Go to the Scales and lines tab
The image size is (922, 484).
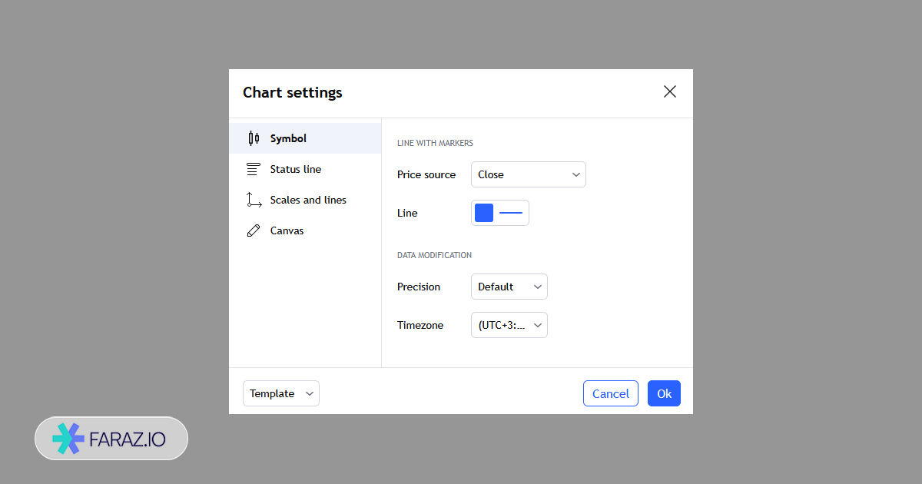(x=308, y=200)
